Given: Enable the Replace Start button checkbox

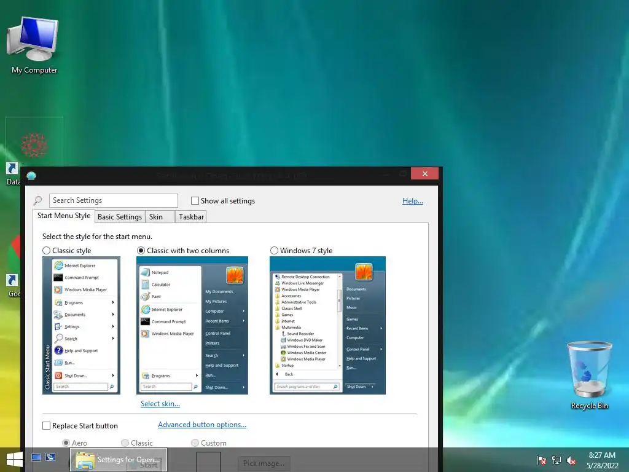Looking at the screenshot, I should tap(47, 426).
